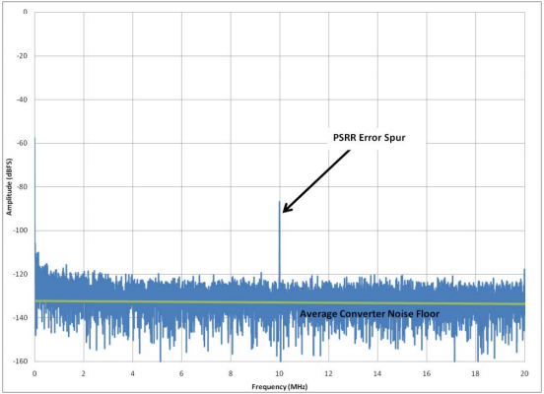Click the 20 tick on frequency axis

pos(524,373)
